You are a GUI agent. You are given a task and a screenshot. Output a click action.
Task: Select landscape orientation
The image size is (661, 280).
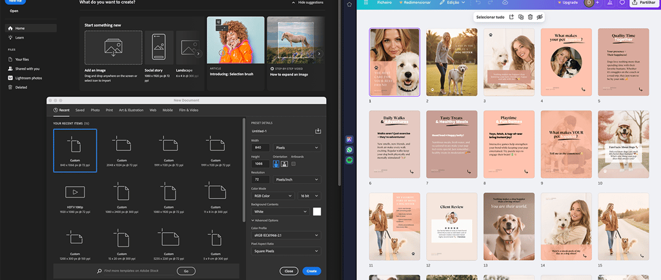pyautogui.click(x=284, y=164)
